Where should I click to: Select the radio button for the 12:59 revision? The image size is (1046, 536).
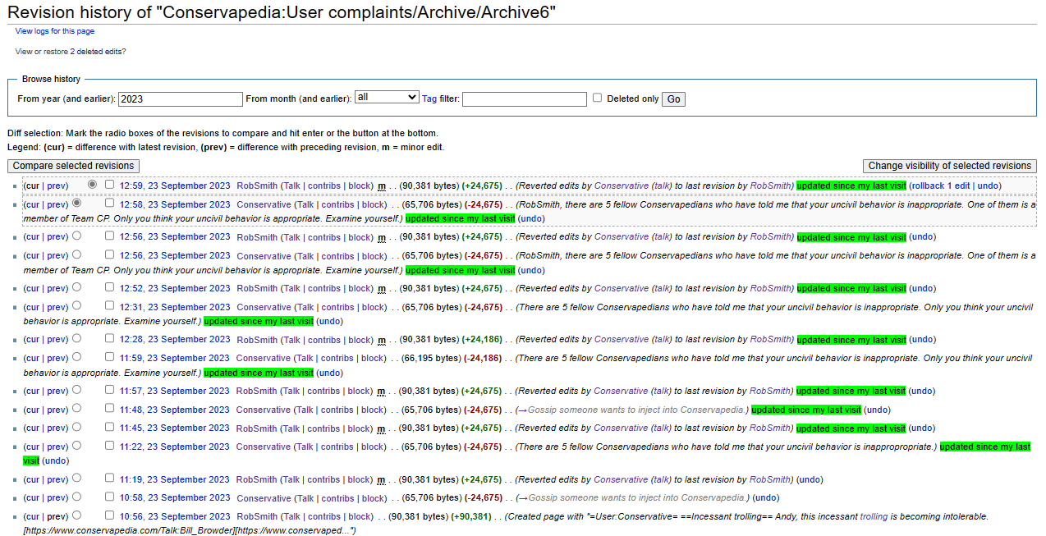click(x=92, y=185)
